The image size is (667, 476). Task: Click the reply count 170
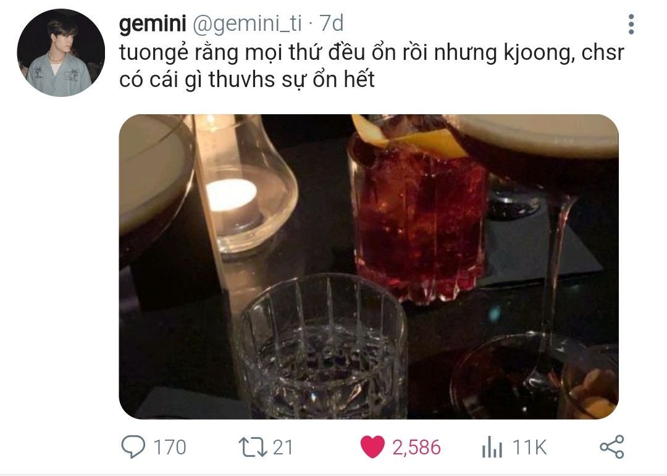[x=169, y=448]
